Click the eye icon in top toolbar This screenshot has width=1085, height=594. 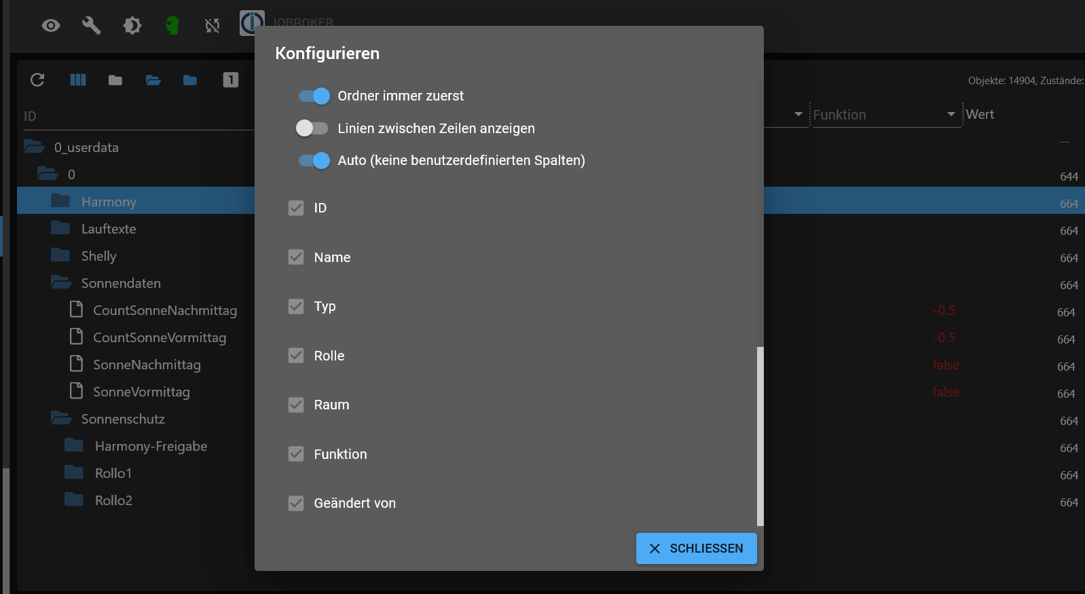tap(51, 26)
